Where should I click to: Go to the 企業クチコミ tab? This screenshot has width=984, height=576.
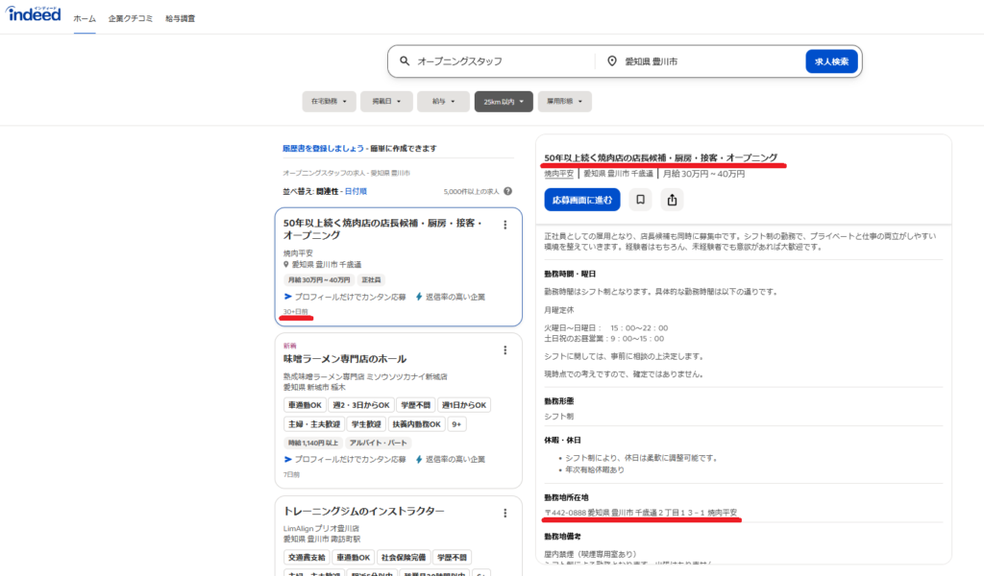point(131,18)
